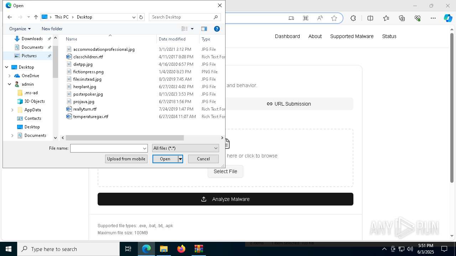This screenshot has height=256, width=456.
Task: Go to Supported Malware page
Action: tap(352, 36)
